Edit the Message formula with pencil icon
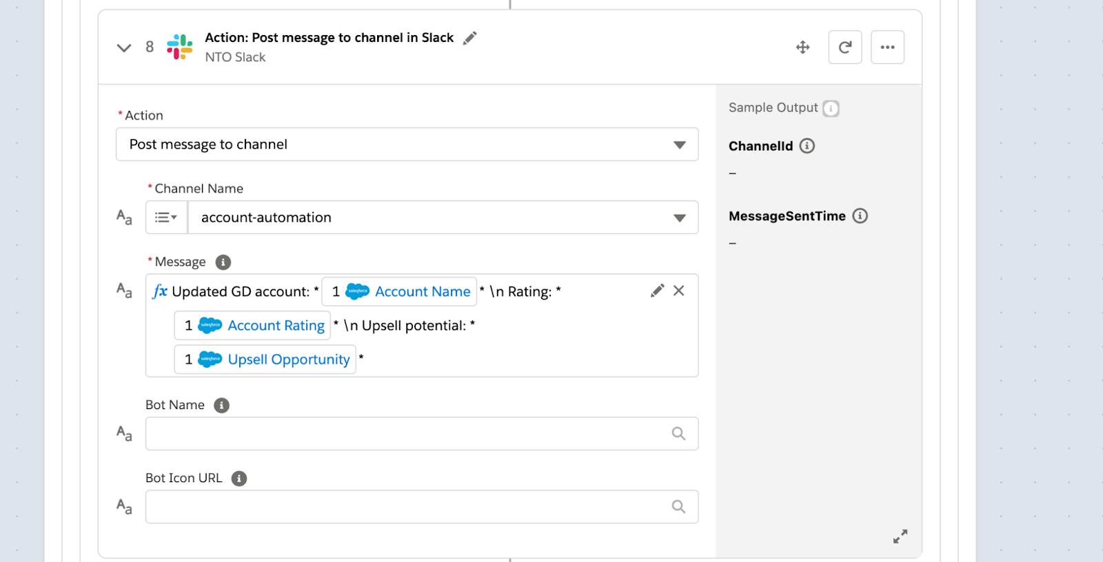 657,291
